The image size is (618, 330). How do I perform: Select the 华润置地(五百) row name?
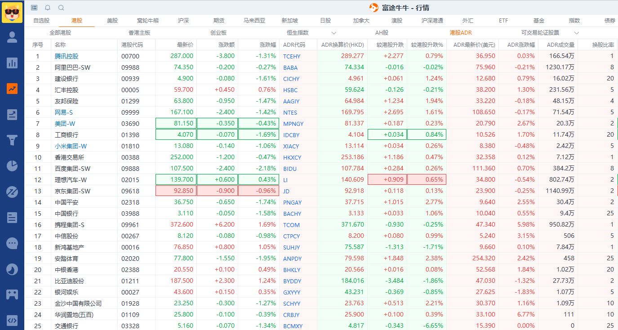coord(74,315)
